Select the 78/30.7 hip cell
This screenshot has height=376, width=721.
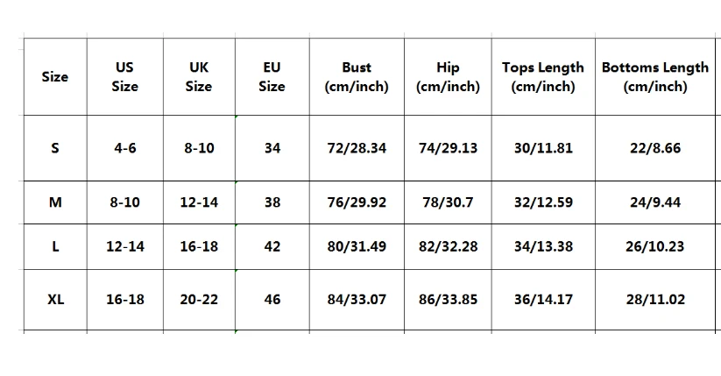click(448, 202)
